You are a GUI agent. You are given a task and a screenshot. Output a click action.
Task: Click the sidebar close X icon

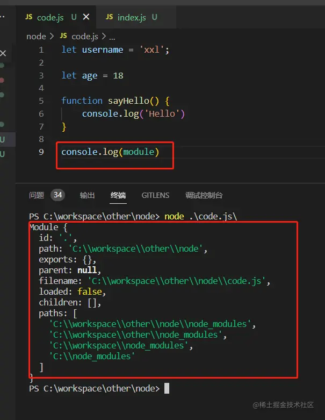3,53
